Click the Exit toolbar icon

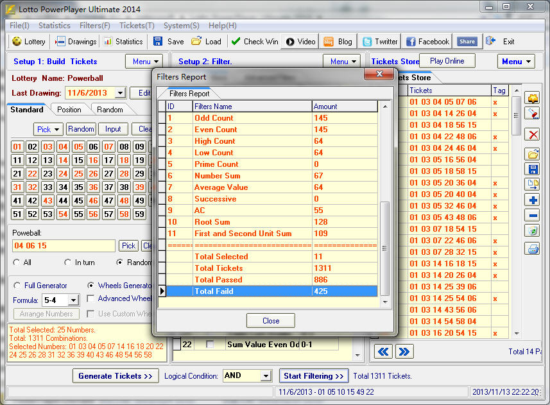pos(491,41)
